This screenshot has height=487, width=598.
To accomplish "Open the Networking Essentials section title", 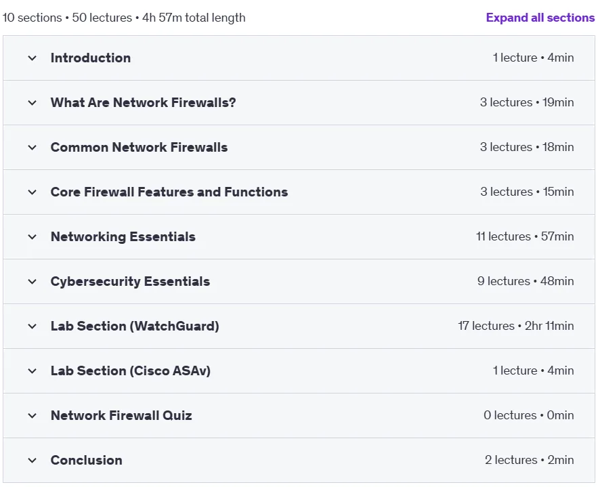I will coord(123,237).
